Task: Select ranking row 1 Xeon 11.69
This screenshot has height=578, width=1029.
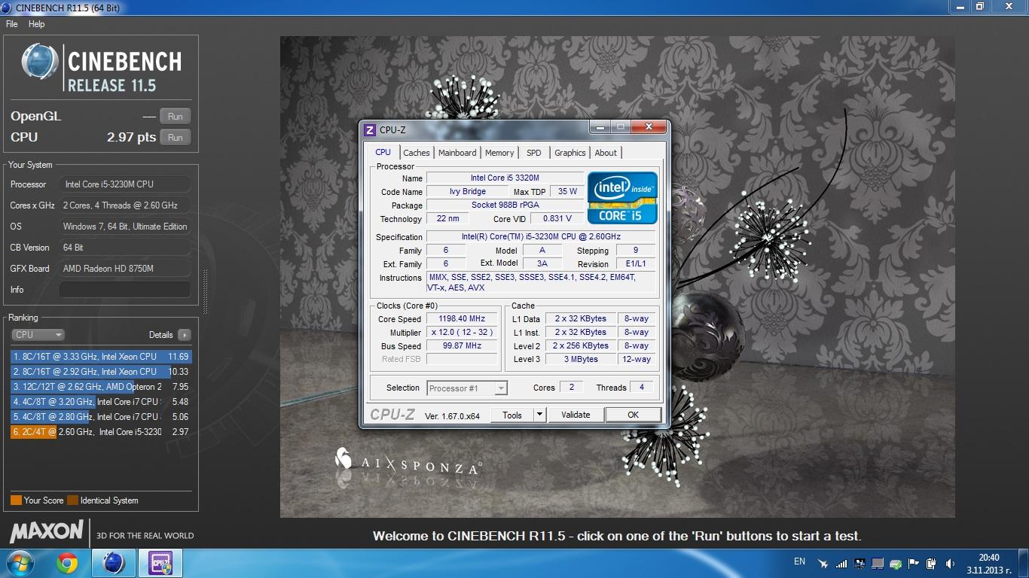Action: point(101,357)
